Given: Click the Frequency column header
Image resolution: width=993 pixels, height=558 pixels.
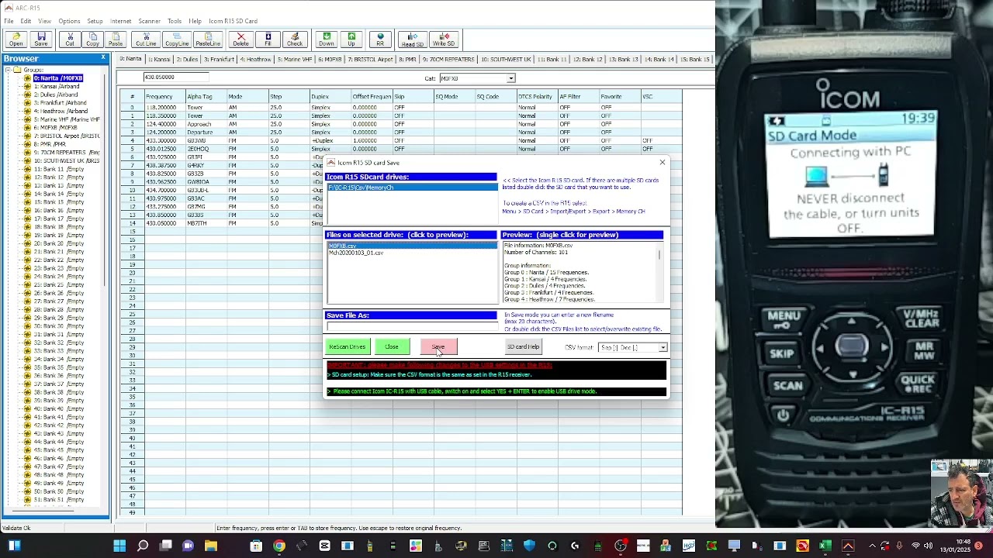Looking at the screenshot, I should tap(164, 97).
